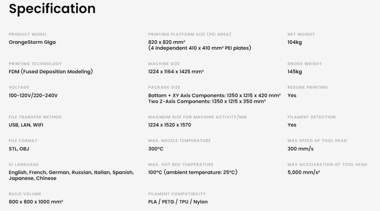Click the 1224 x 1520 x 1570 activity size
Screen dimensions: 380x211
tap(170, 125)
